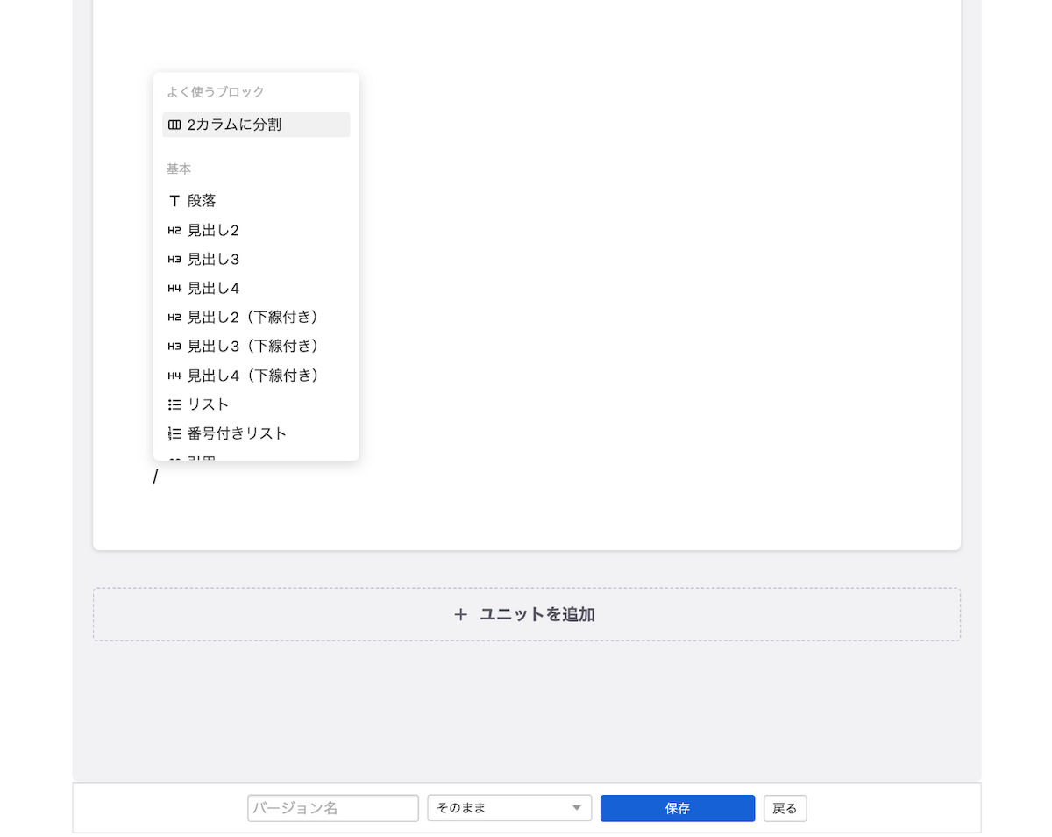
Task: Click the two-column split icon
Action: coord(174,125)
